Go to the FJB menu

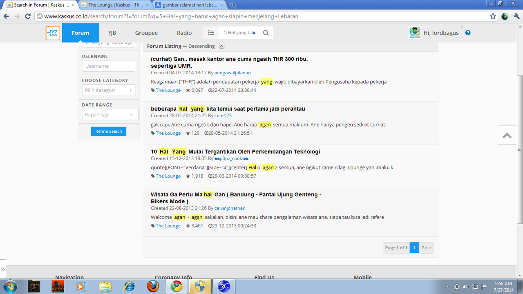coord(112,33)
